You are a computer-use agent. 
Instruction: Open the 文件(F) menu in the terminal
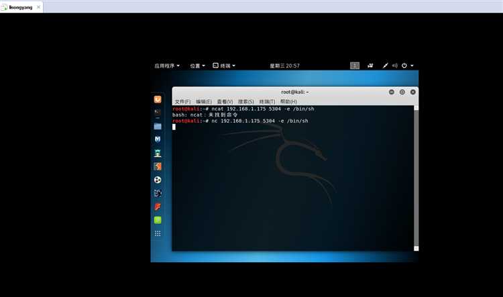pyautogui.click(x=182, y=102)
